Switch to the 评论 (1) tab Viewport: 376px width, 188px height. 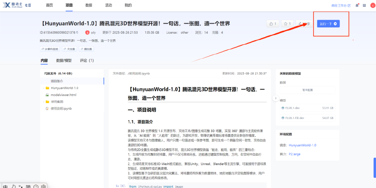[x=87, y=60]
